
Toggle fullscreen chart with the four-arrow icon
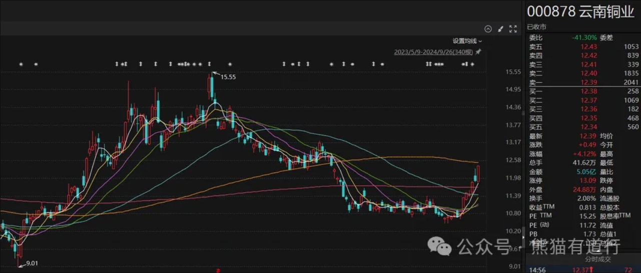512,29
